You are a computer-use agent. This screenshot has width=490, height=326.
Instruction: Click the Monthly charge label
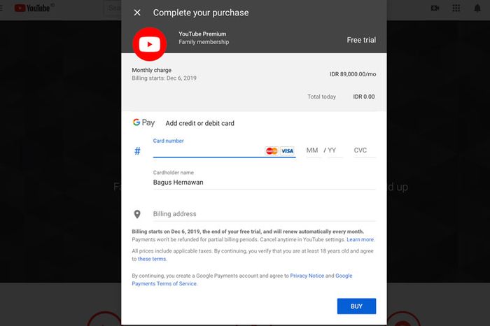(x=152, y=70)
